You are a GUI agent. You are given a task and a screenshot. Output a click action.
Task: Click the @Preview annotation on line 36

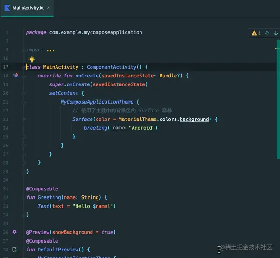(38, 232)
